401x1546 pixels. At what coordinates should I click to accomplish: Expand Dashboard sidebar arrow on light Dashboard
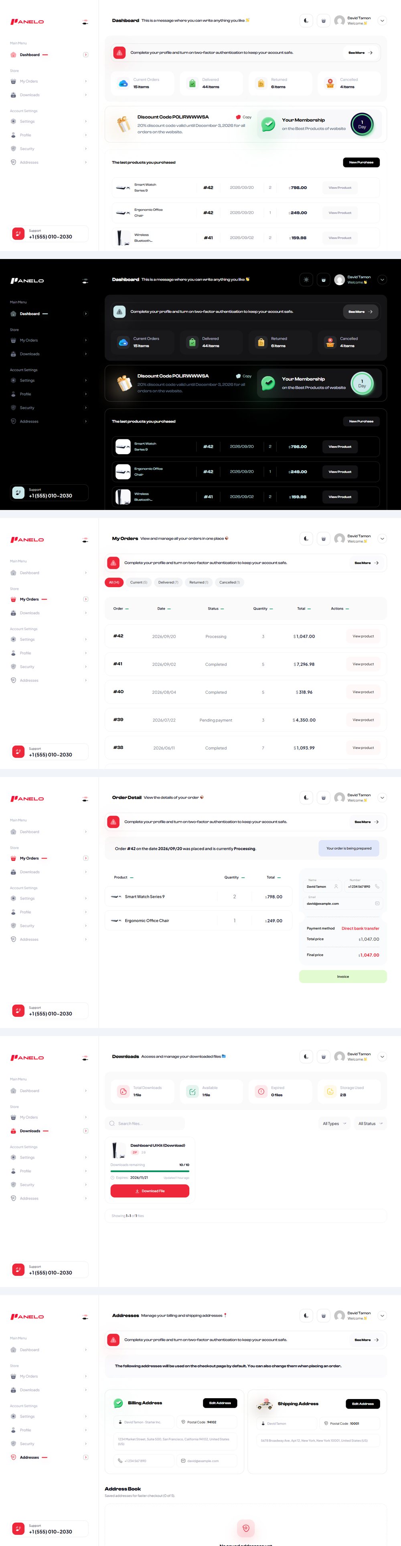86,55
